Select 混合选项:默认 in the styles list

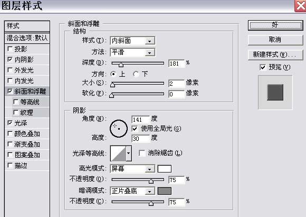(x=27, y=38)
